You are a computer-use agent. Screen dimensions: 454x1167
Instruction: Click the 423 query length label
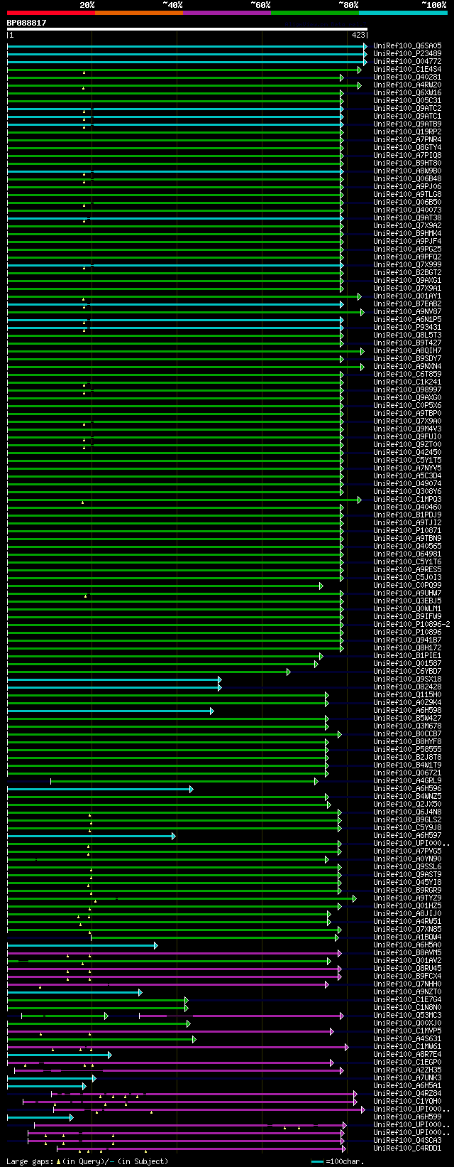click(x=358, y=35)
